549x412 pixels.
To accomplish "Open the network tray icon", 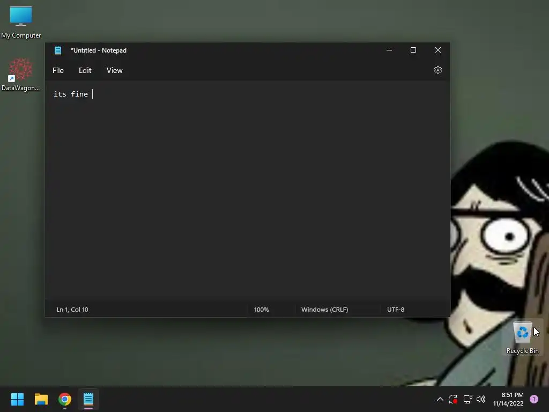I will [468, 399].
